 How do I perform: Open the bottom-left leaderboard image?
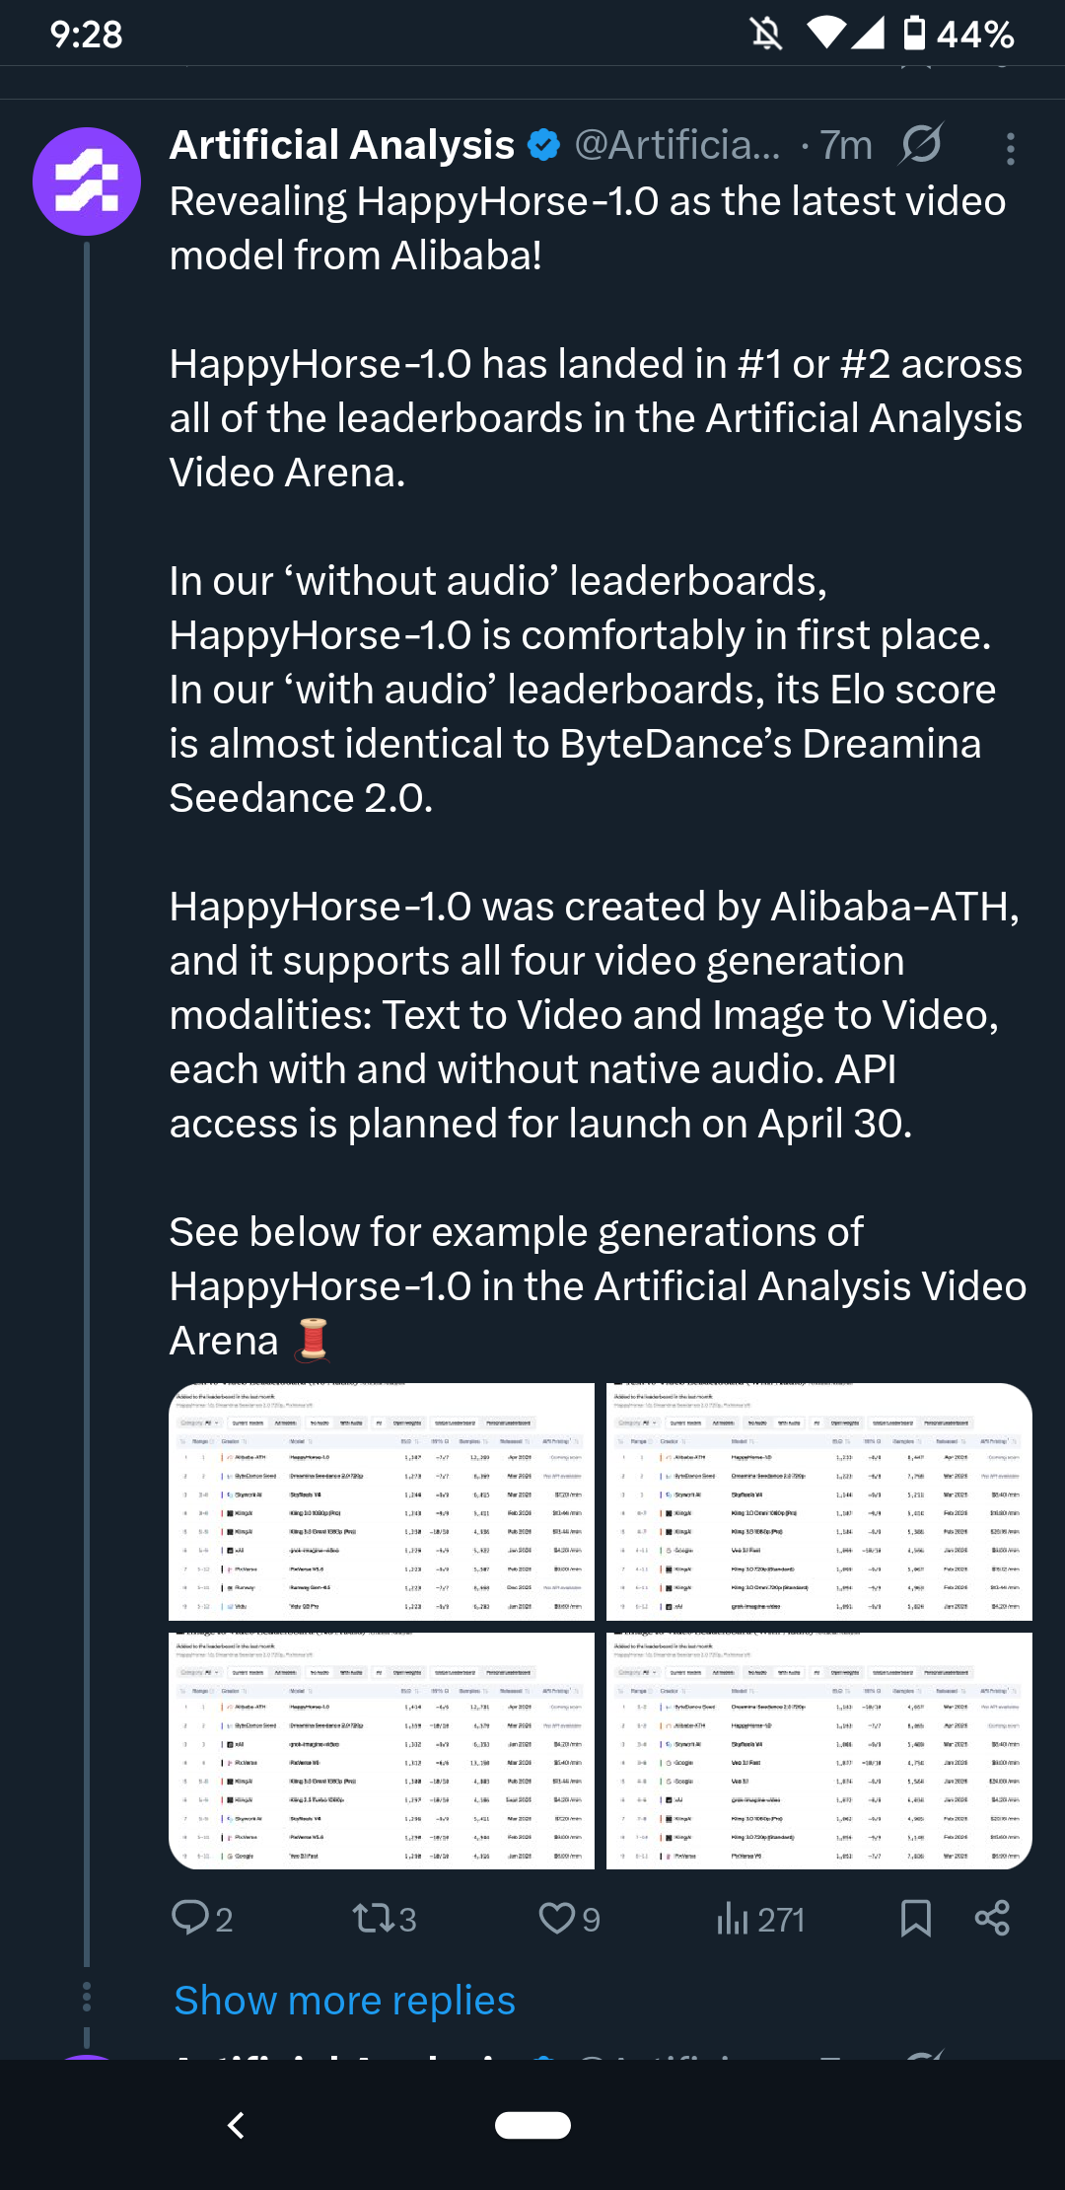[x=382, y=1750]
